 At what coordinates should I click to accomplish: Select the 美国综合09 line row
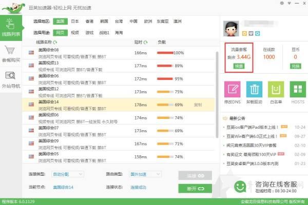pyautogui.click(x=119, y=144)
